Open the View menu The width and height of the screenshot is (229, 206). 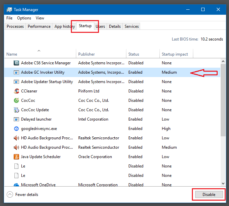(x=40, y=18)
